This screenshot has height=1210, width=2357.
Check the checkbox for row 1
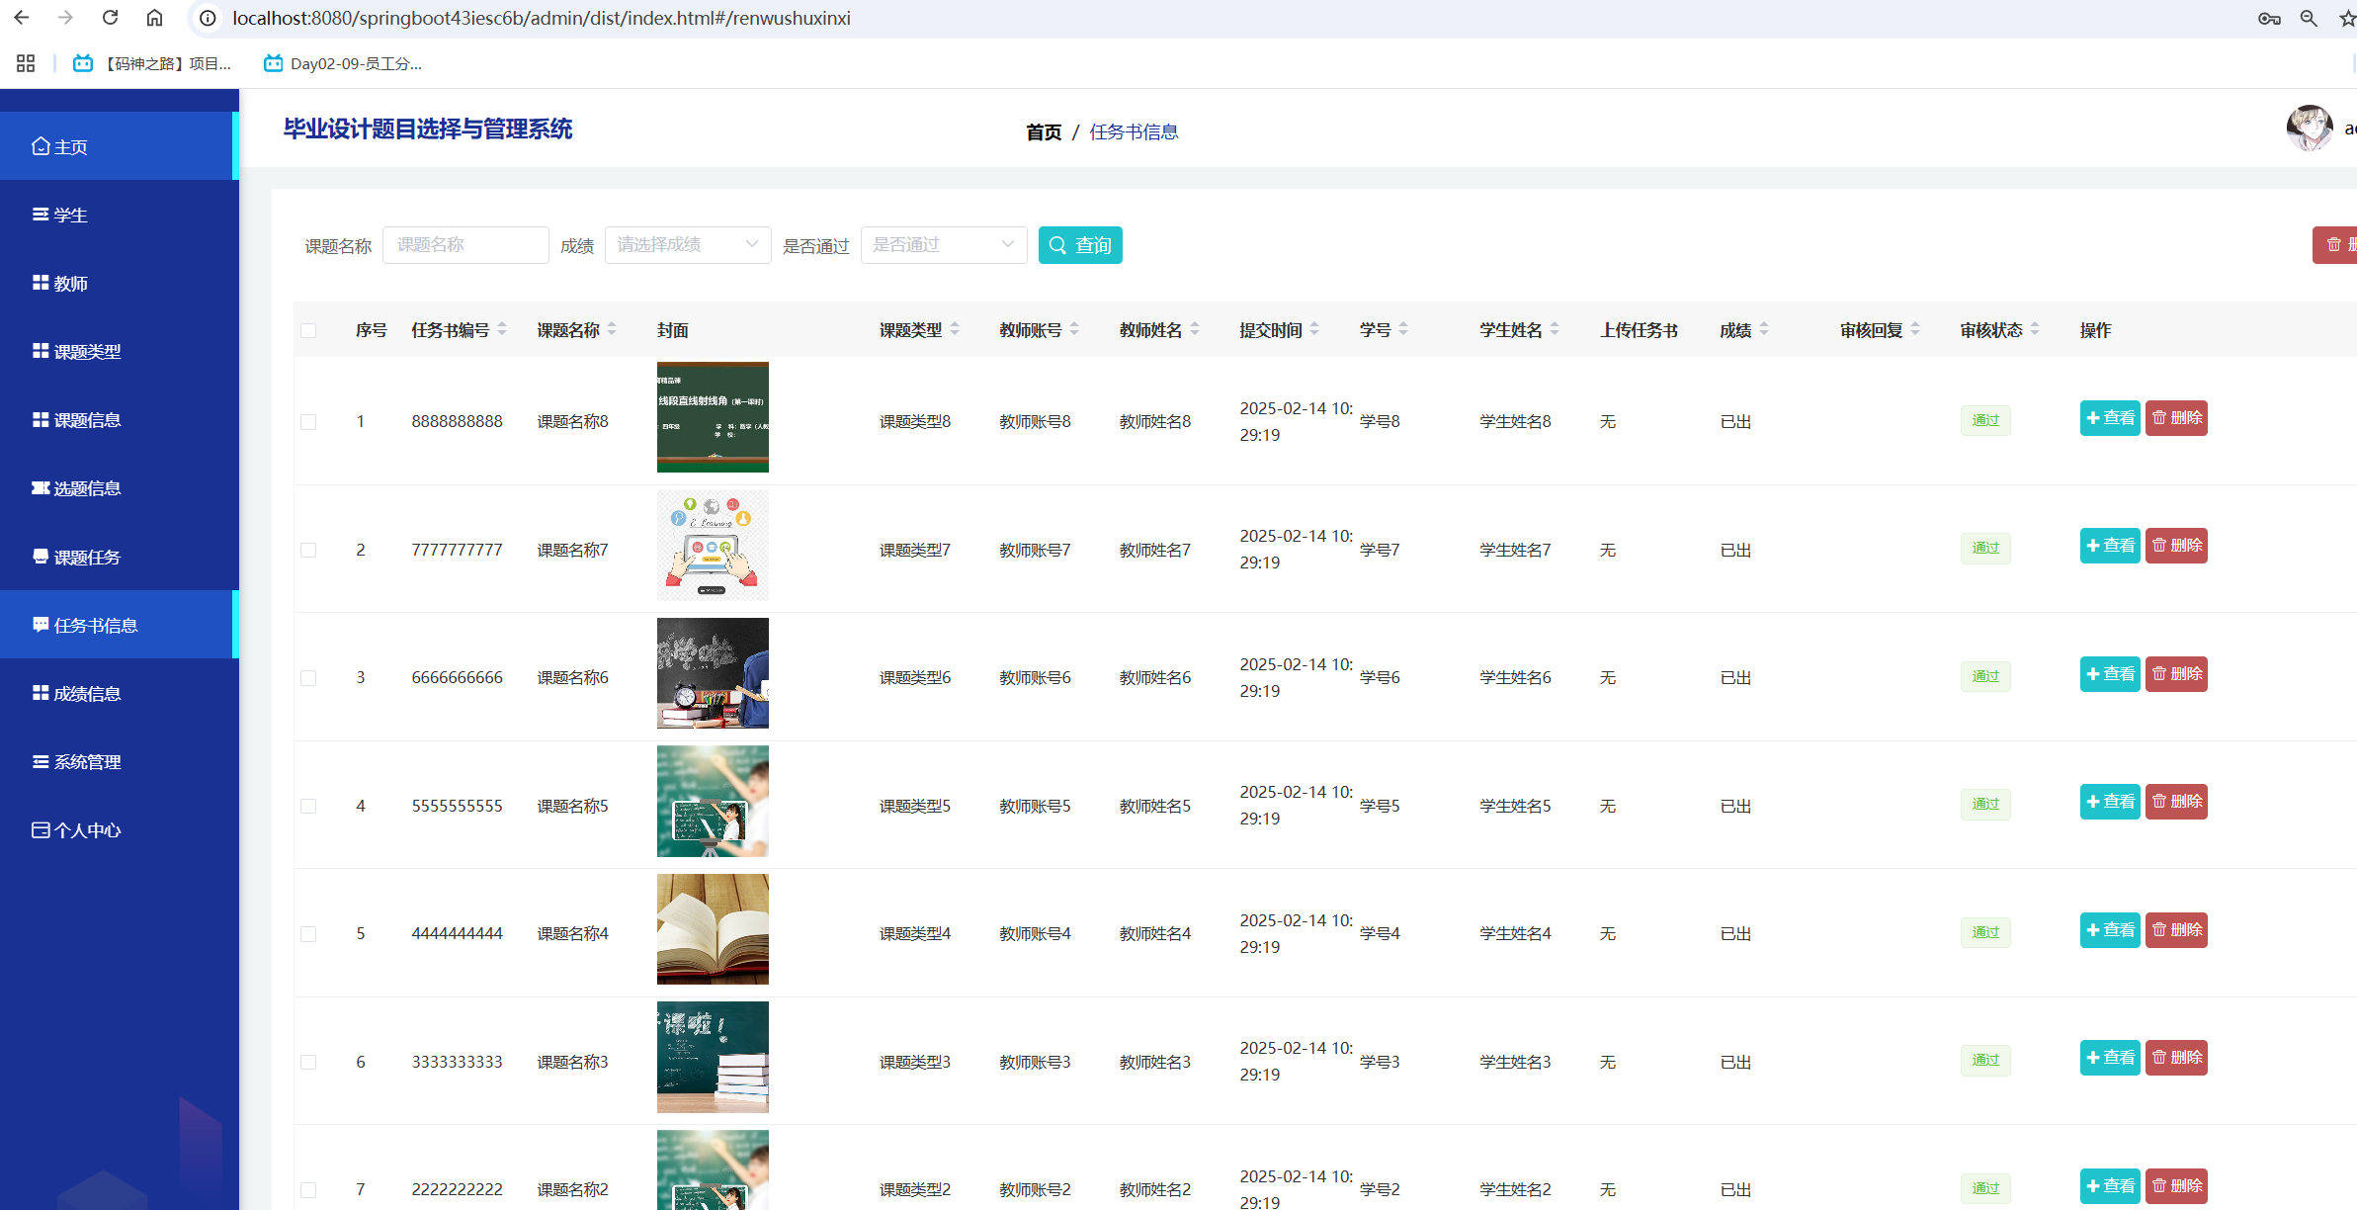[308, 422]
